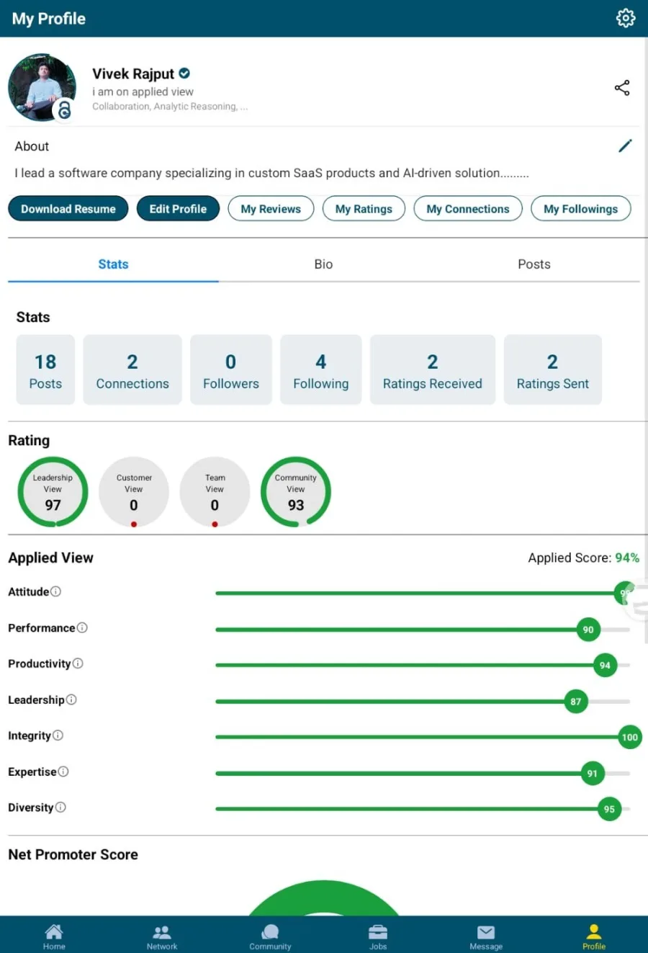Switch to the Posts tab
Image resolution: width=648 pixels, height=953 pixels.
pos(534,264)
